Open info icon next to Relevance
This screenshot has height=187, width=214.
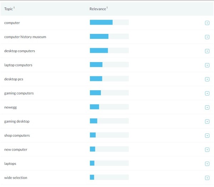pos(107,7)
